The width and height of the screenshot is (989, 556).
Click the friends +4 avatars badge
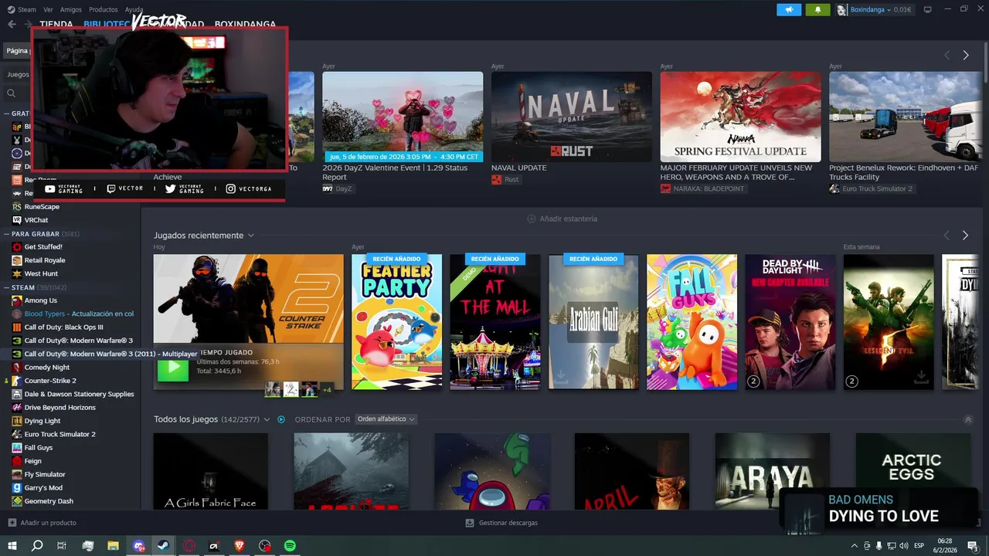pyautogui.click(x=327, y=389)
